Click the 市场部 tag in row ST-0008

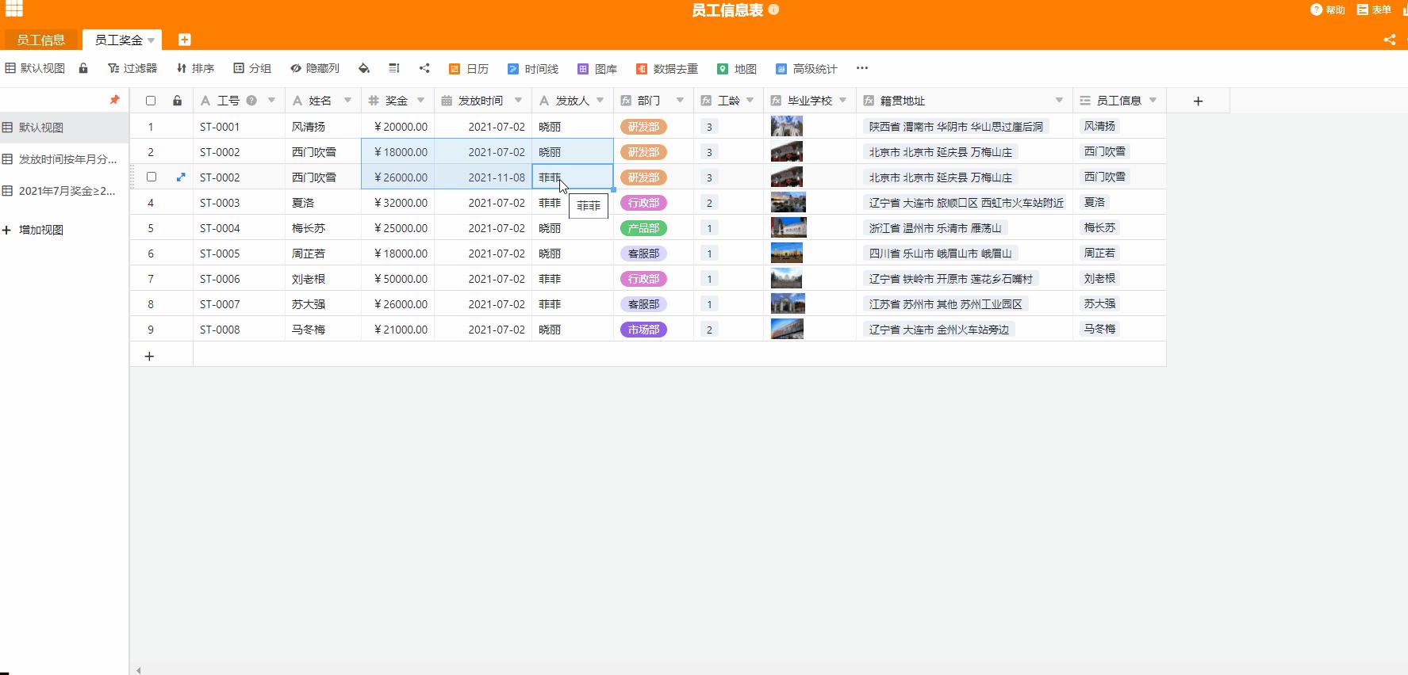643,330
